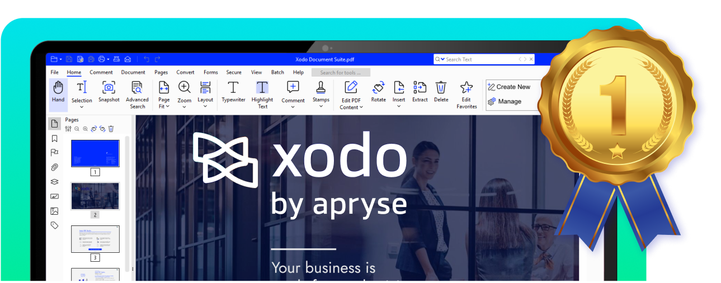Screen dimensions: 721x283
Task: Open the Bookmarks panel in the sidebar
Action: point(54,138)
